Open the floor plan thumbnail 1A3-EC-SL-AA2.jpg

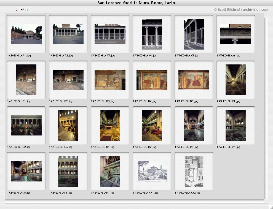click(194, 171)
